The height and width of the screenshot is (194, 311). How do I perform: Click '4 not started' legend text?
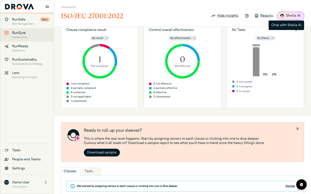pyautogui.click(x=244, y=82)
